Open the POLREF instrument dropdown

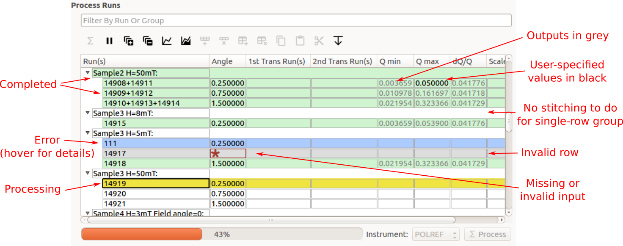(x=436, y=234)
